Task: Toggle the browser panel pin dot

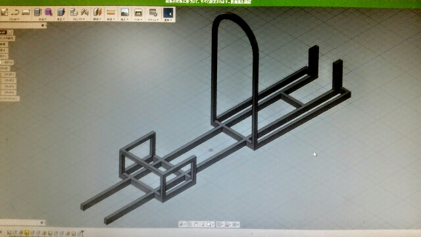Action: point(42,25)
